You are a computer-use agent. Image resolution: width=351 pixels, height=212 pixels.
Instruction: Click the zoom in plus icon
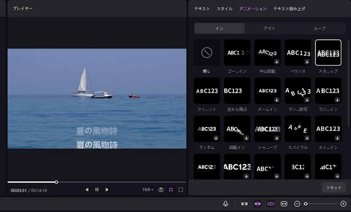[343, 204]
